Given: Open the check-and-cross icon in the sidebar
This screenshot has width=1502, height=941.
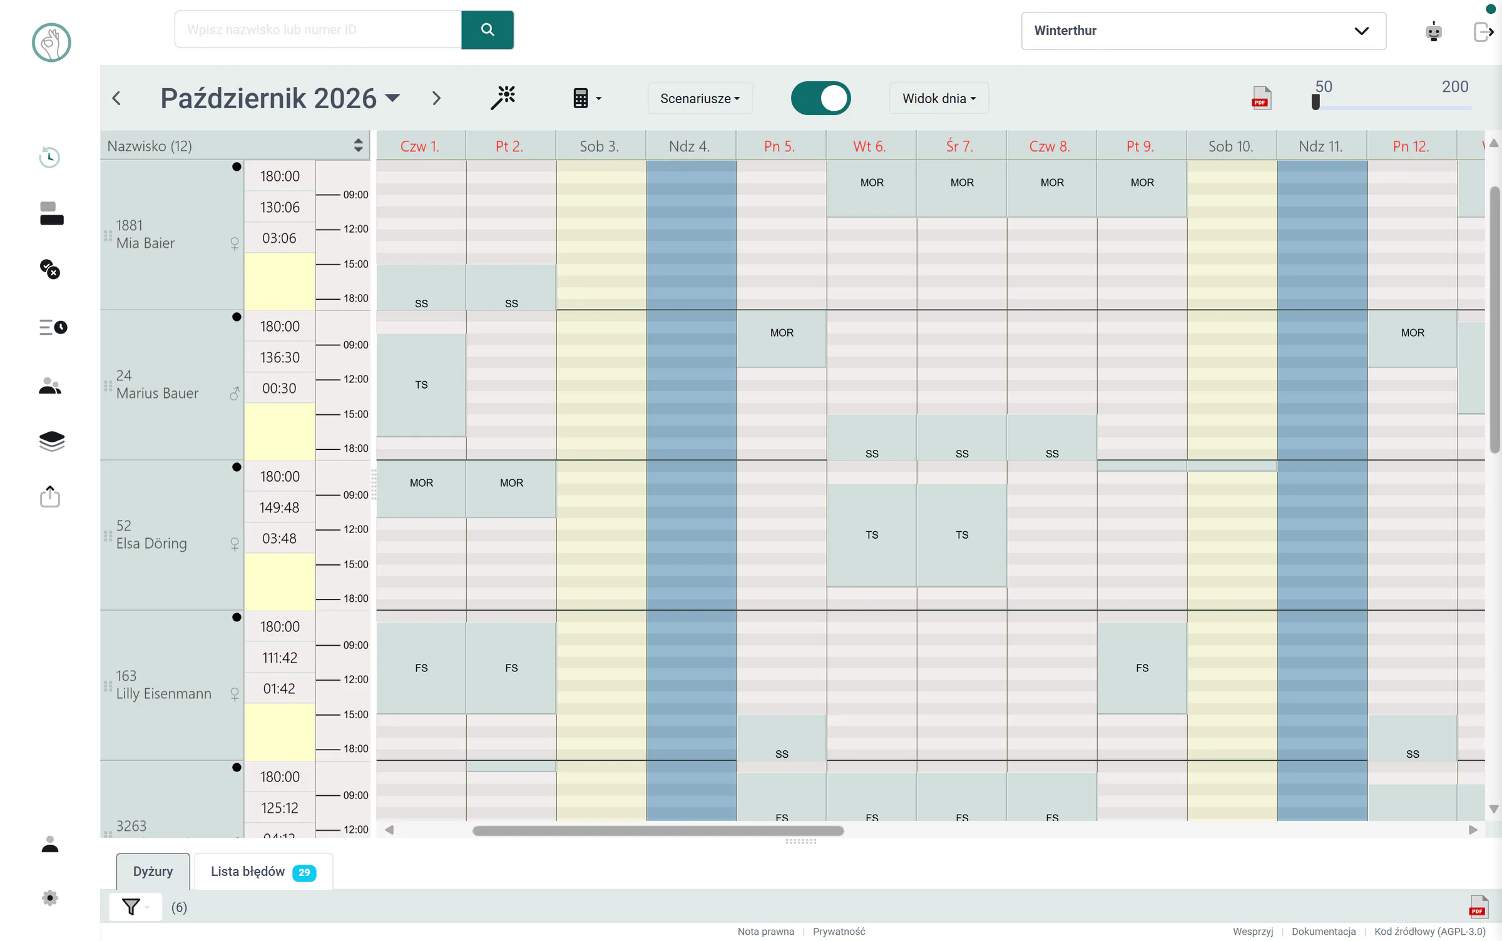Looking at the screenshot, I should pos(50,269).
